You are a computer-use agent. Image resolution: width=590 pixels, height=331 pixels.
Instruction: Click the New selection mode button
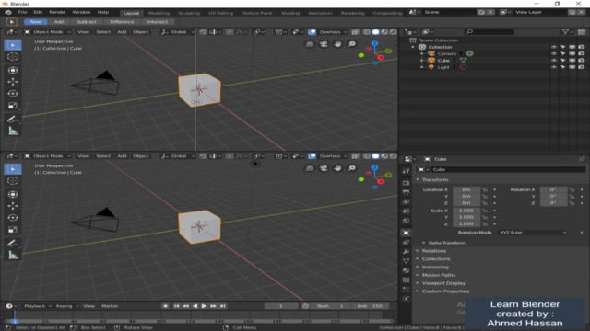coord(35,22)
